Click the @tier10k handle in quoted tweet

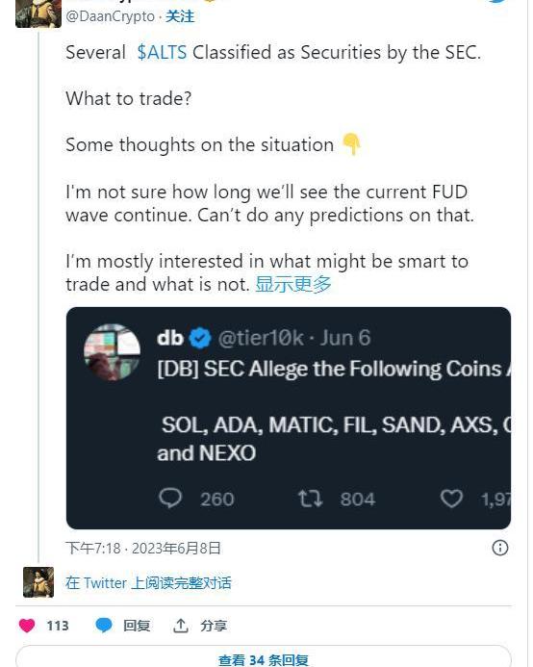(x=261, y=338)
